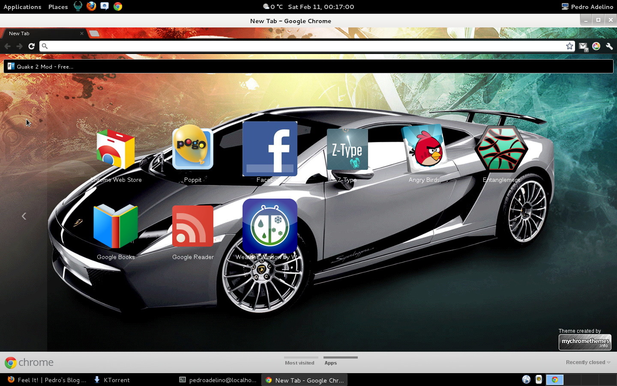Screen dimensions: 617x386
Task: Launch the Entanglement game app
Action: 501,149
